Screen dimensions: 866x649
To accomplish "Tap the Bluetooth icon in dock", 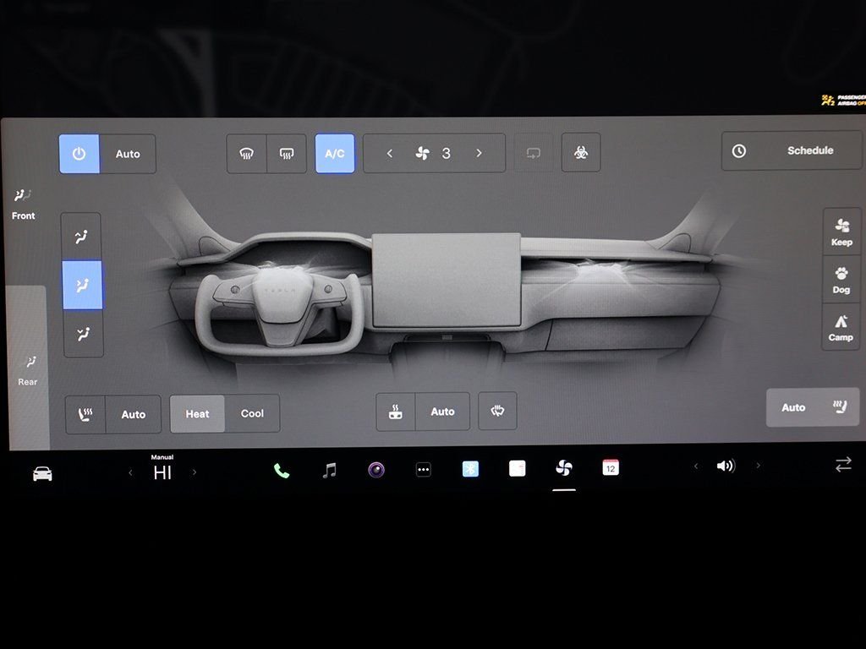I will point(470,469).
